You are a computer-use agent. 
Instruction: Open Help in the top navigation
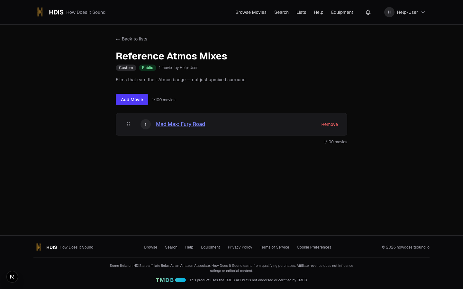pyautogui.click(x=319, y=12)
